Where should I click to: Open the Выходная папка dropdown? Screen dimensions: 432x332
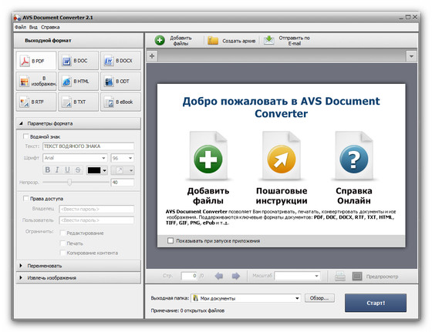[297, 298]
